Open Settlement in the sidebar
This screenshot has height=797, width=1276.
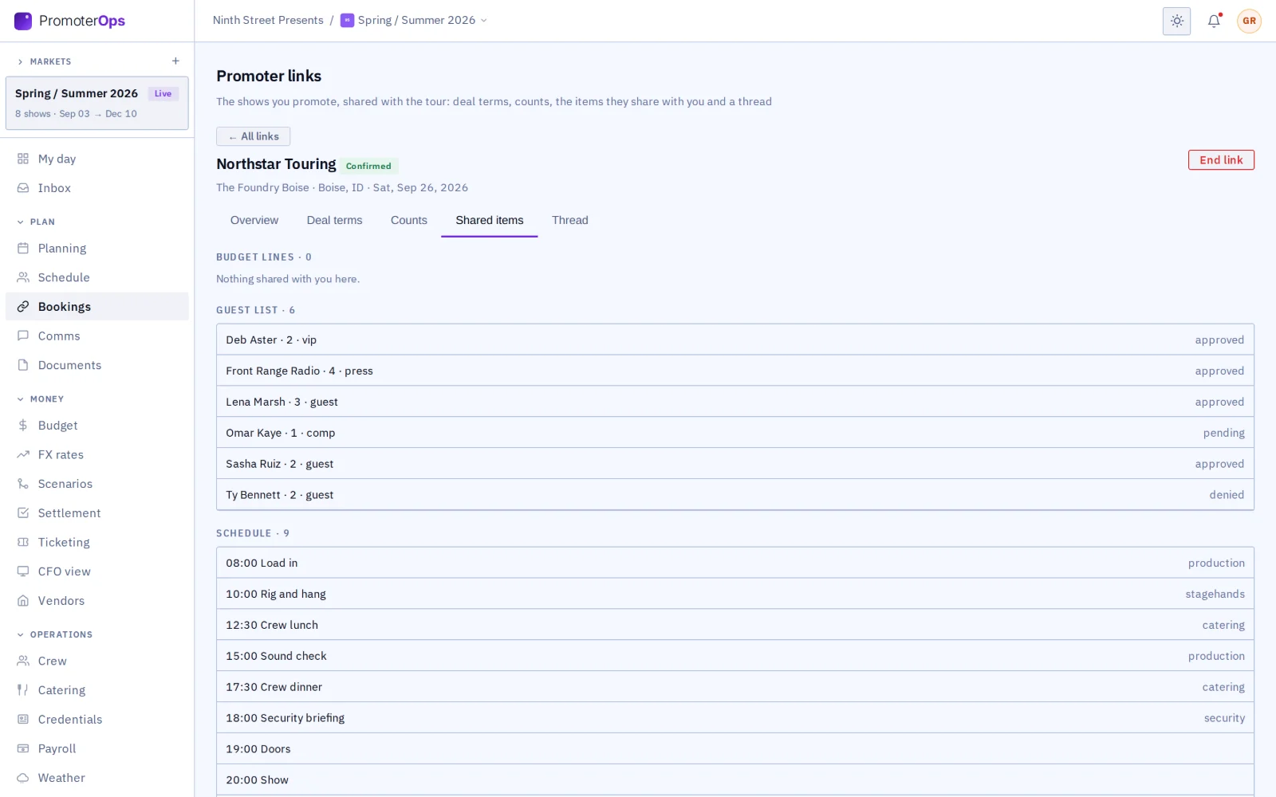[x=97, y=513]
